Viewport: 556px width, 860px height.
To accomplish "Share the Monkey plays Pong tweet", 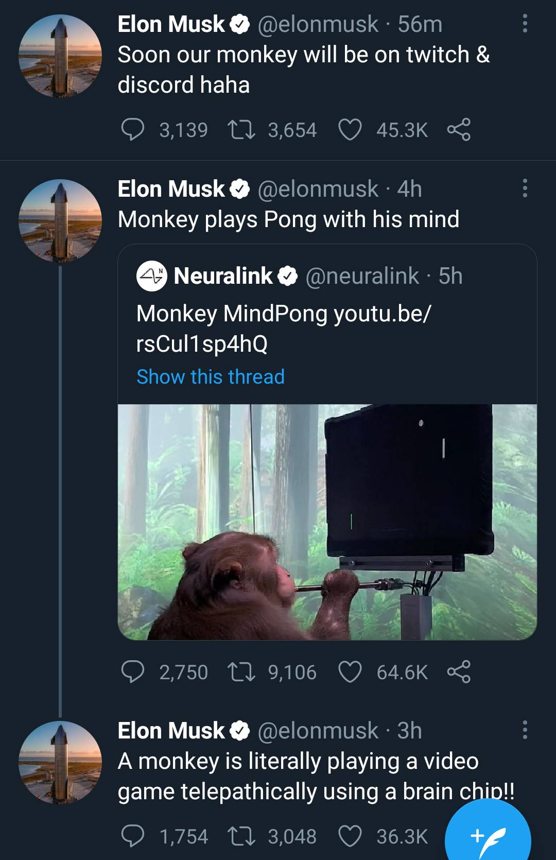I will coord(458,672).
